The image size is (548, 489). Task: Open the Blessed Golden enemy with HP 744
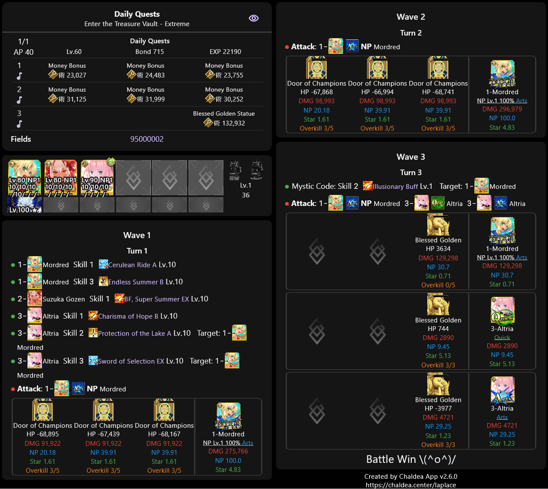pyautogui.click(x=438, y=304)
